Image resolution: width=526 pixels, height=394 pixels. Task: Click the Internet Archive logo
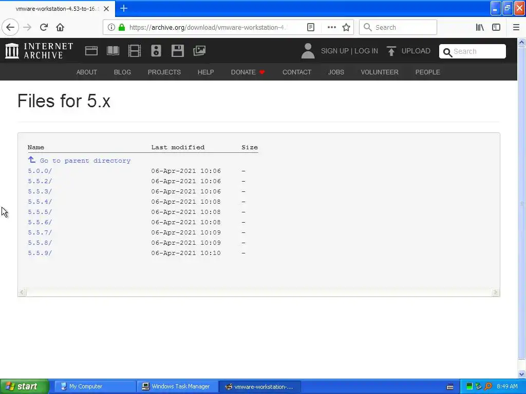pyautogui.click(x=39, y=51)
